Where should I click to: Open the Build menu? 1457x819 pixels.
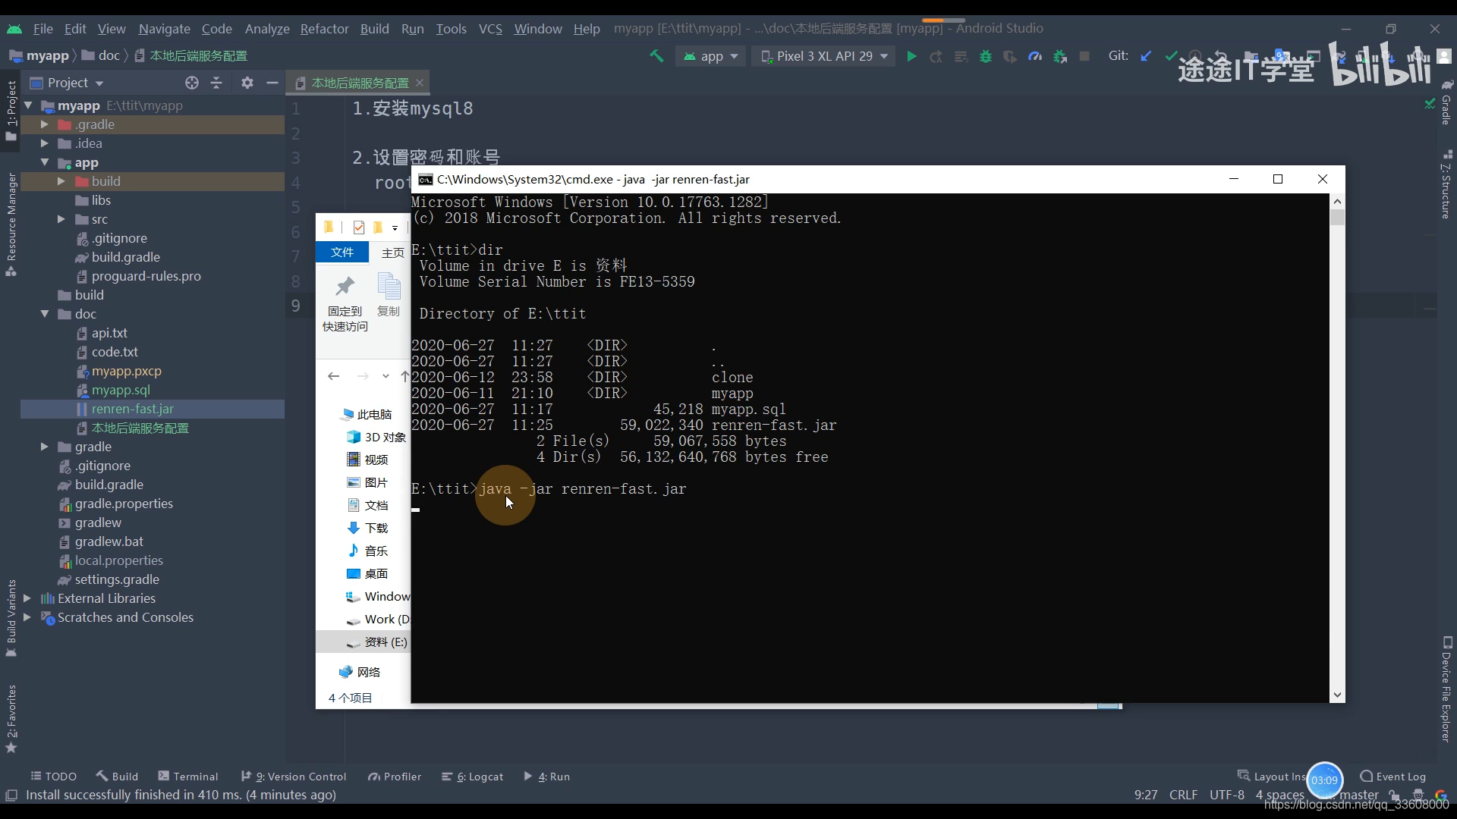374,29
